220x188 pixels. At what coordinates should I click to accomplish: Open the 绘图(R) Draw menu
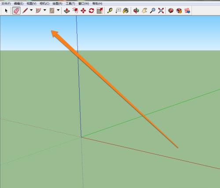tap(57, 4)
